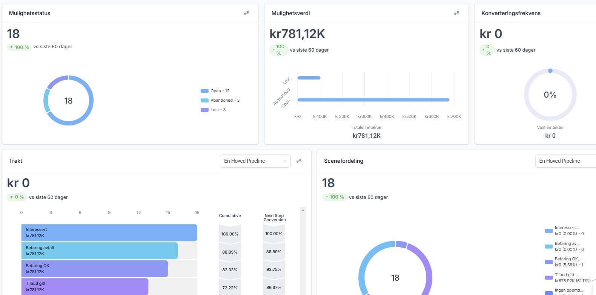Click the Totale inntekter label
Image resolution: width=596 pixels, height=295 pixels.
(366, 127)
